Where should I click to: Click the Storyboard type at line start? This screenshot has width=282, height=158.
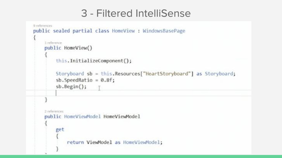point(70,74)
